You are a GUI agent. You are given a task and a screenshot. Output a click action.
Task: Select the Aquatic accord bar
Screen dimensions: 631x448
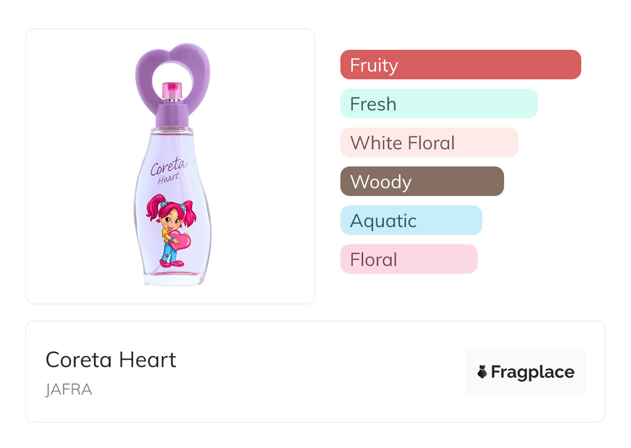(x=411, y=220)
